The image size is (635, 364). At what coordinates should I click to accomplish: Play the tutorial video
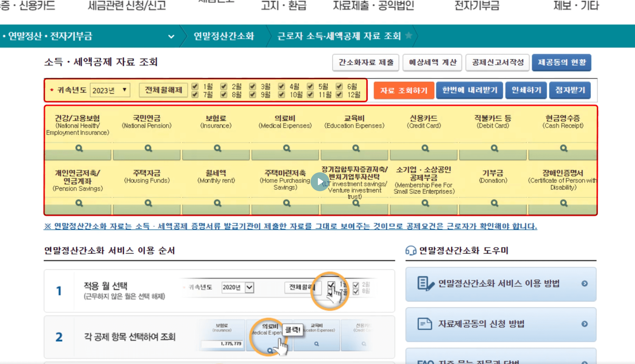[x=320, y=181]
